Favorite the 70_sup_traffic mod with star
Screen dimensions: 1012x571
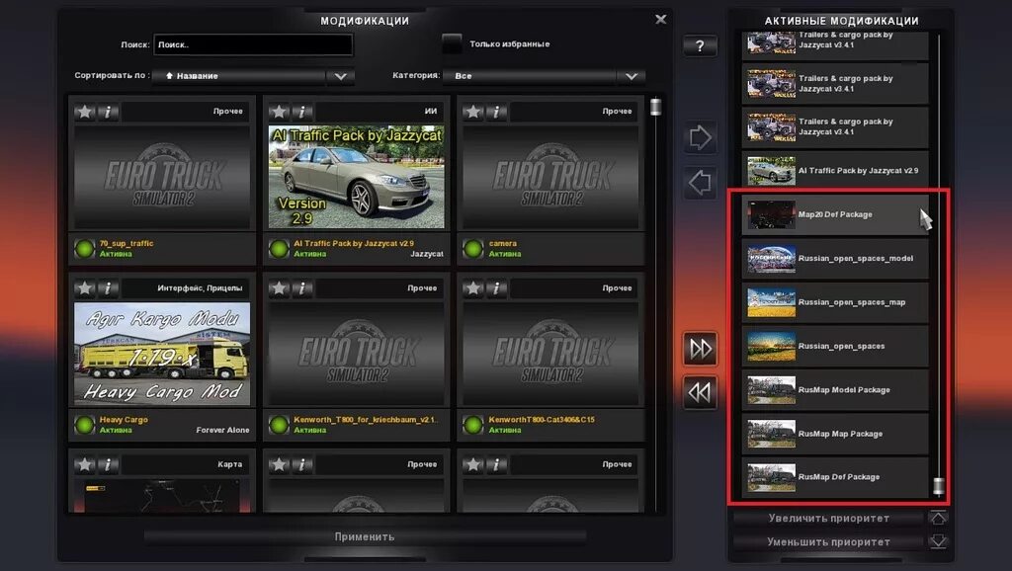tap(85, 112)
